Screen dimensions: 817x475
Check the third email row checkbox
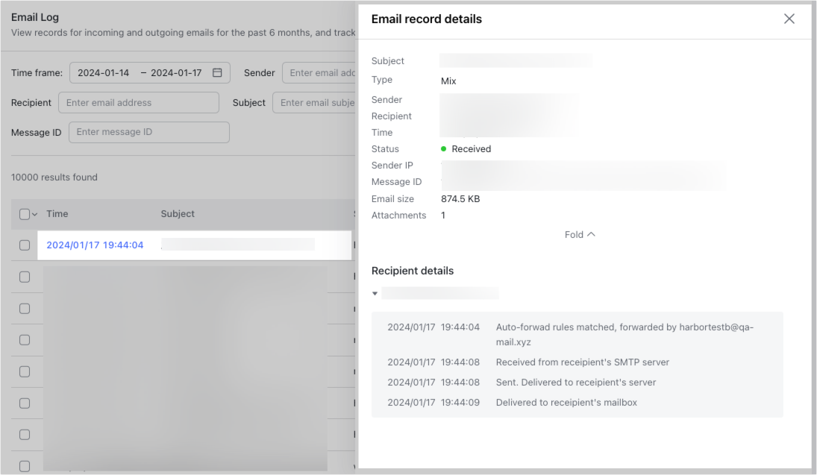coord(25,308)
